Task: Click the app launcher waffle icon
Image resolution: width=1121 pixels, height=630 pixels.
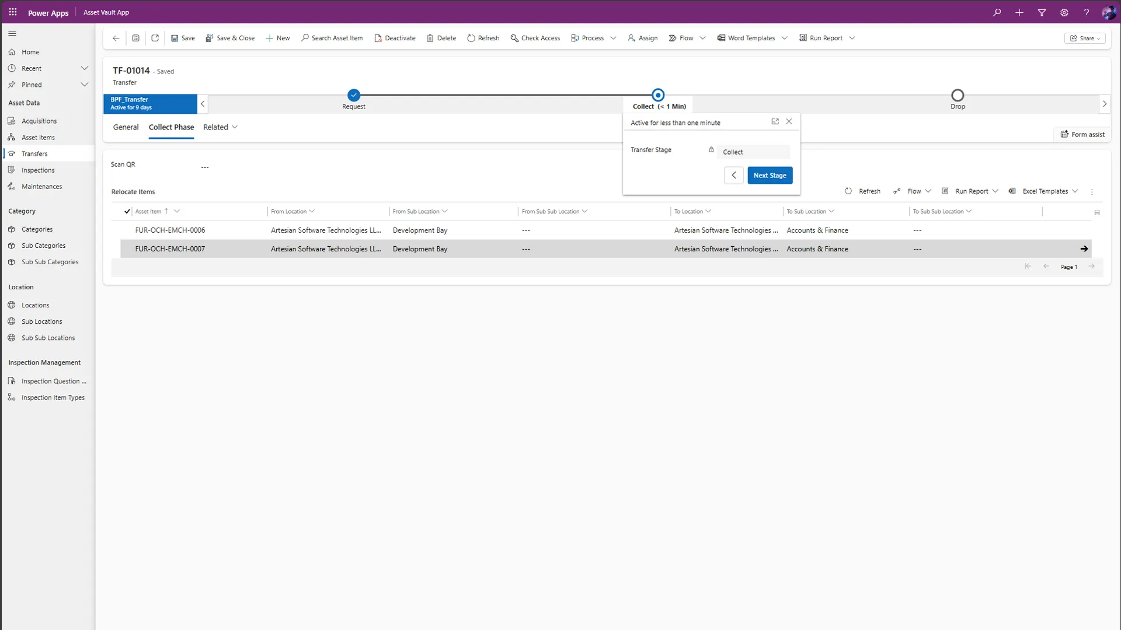Action: pyautogui.click(x=12, y=12)
